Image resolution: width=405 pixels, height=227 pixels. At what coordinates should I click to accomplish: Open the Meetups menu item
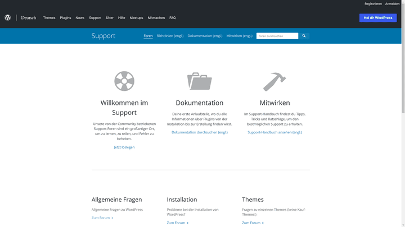tap(136, 18)
